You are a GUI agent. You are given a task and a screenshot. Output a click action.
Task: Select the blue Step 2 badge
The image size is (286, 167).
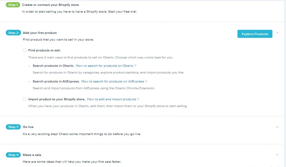click(x=13, y=33)
